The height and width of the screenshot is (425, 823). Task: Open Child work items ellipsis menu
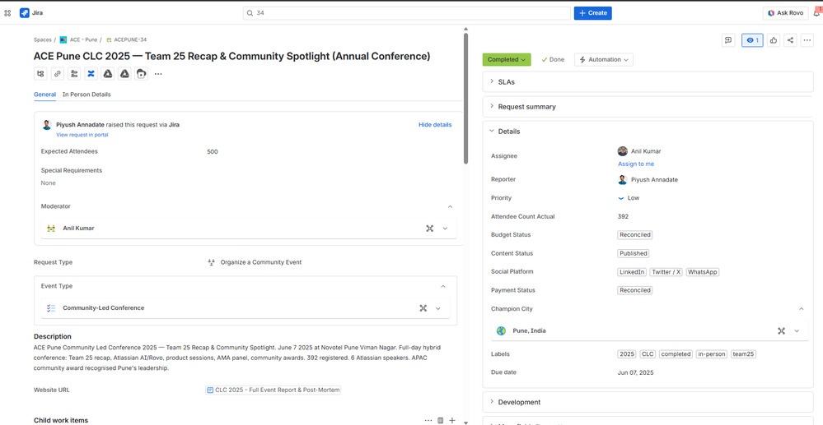tap(428, 420)
